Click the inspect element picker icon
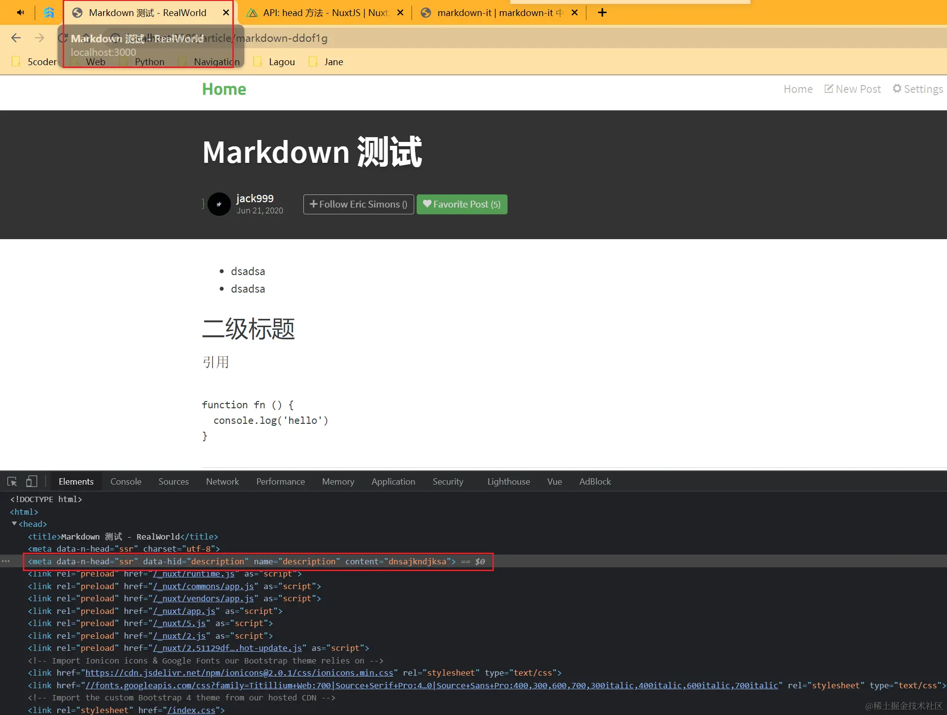947x715 pixels. [x=12, y=482]
